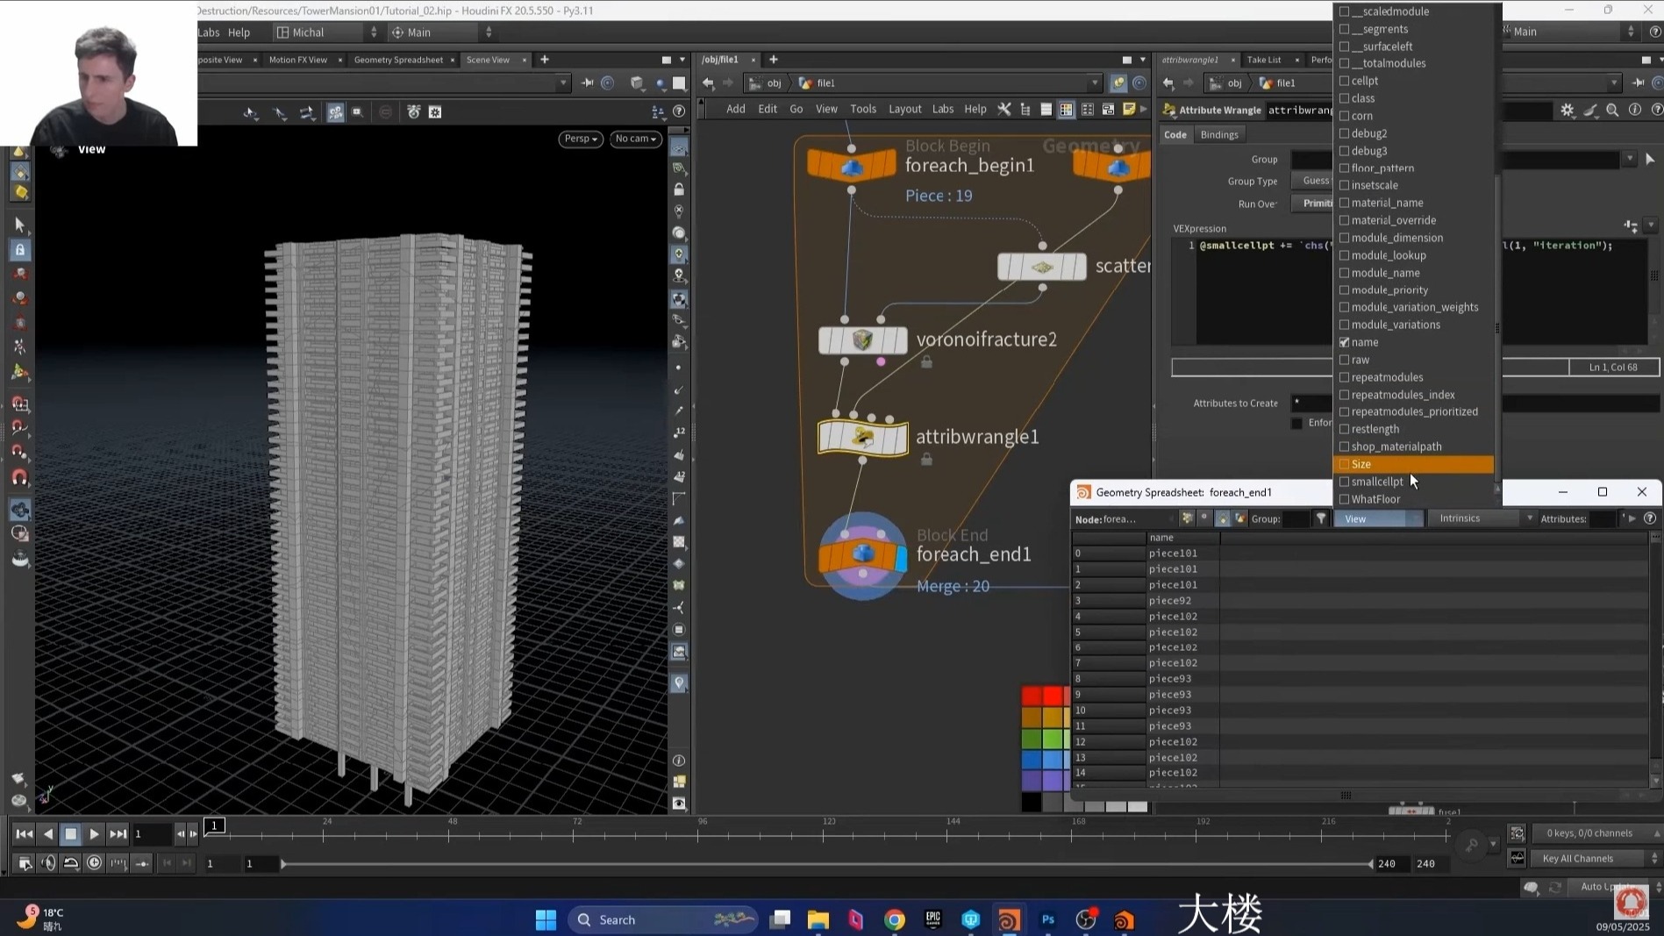Go back in the network editor path
This screenshot has width=1664, height=936.
709,82
